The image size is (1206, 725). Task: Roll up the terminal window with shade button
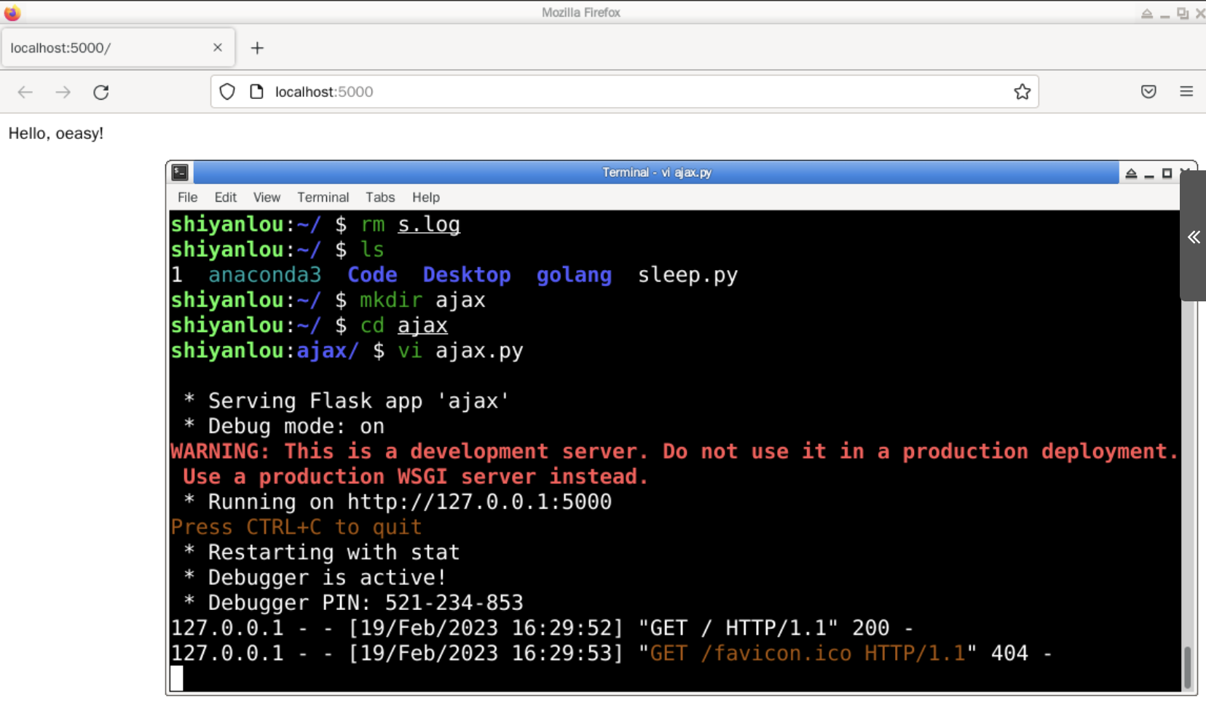coord(1131,173)
